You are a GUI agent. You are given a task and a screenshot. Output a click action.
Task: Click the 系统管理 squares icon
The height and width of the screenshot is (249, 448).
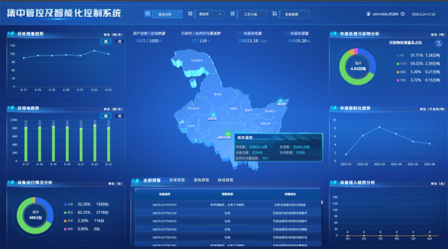pyautogui.click(x=275, y=13)
